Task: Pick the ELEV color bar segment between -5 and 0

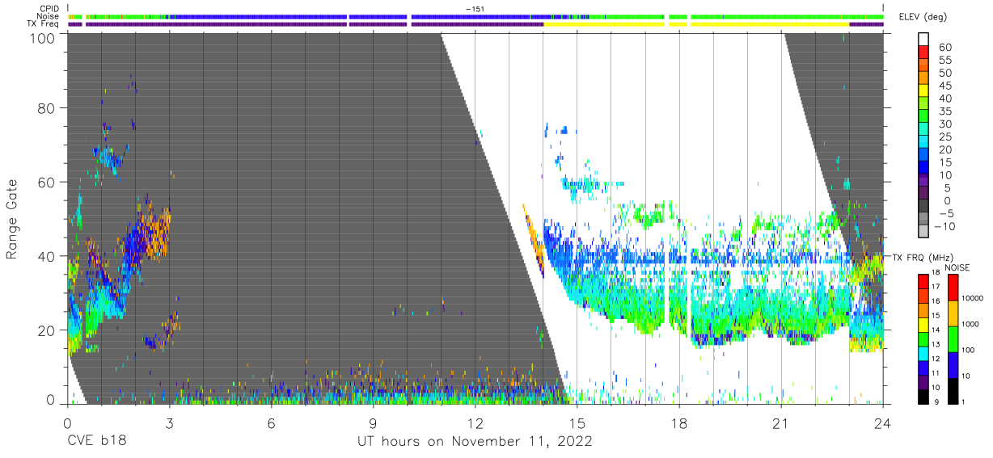Action: [x=923, y=206]
